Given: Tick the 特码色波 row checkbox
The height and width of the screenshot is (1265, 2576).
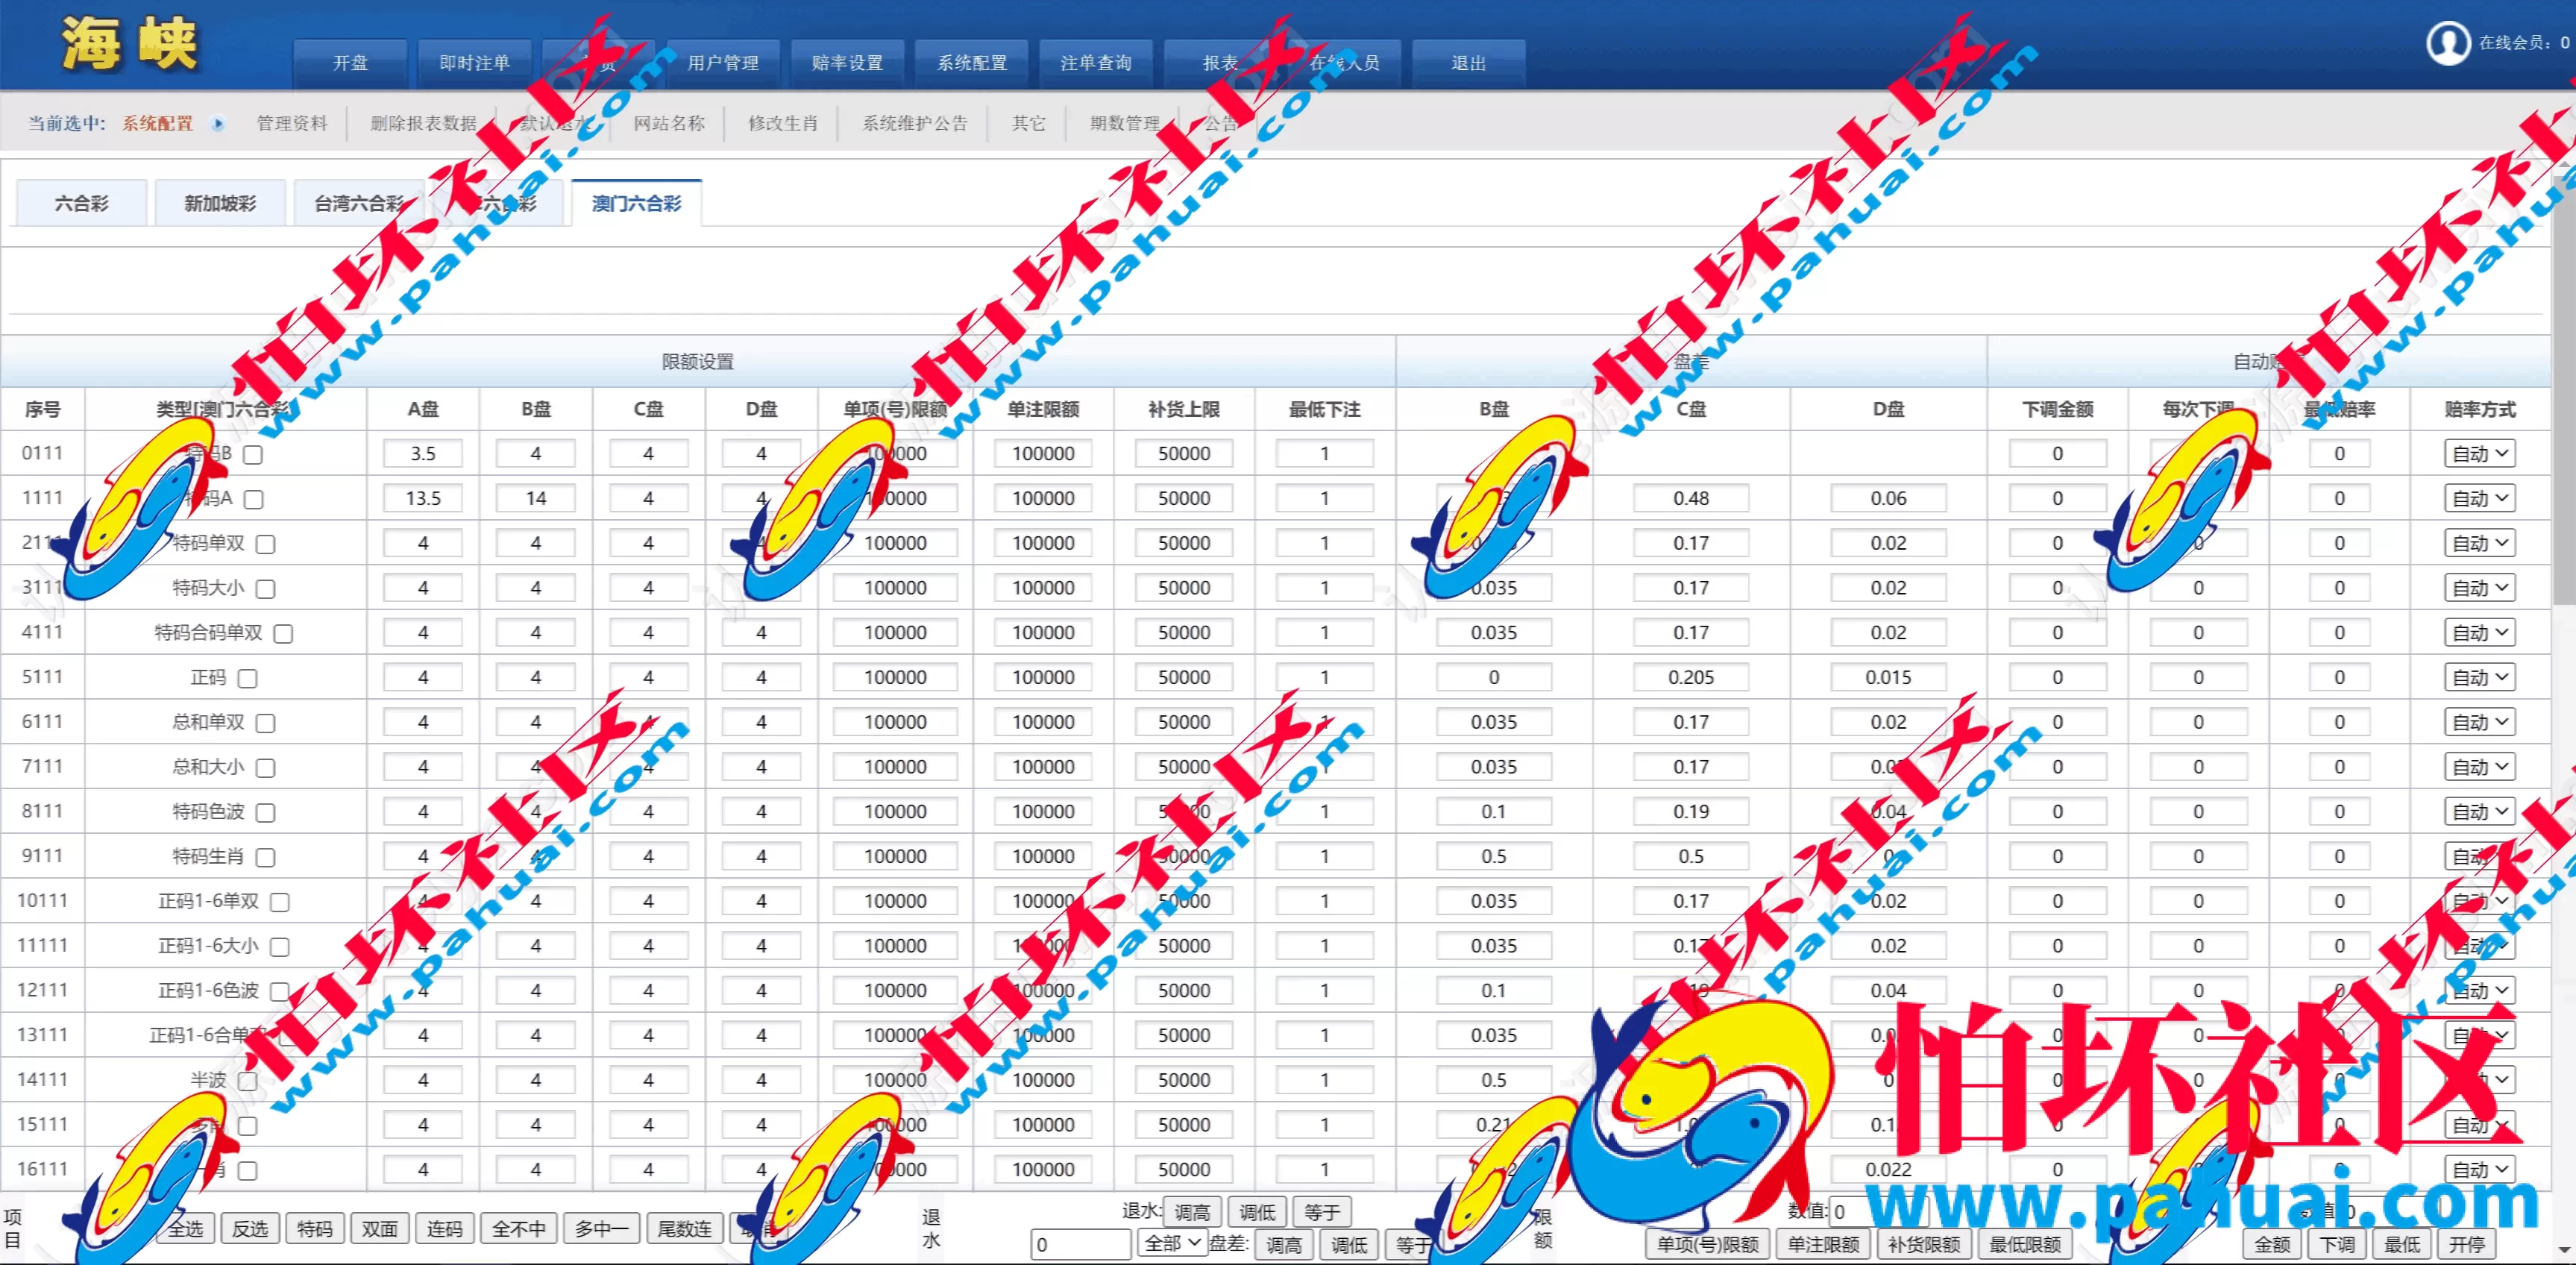Looking at the screenshot, I should pyautogui.click(x=266, y=813).
